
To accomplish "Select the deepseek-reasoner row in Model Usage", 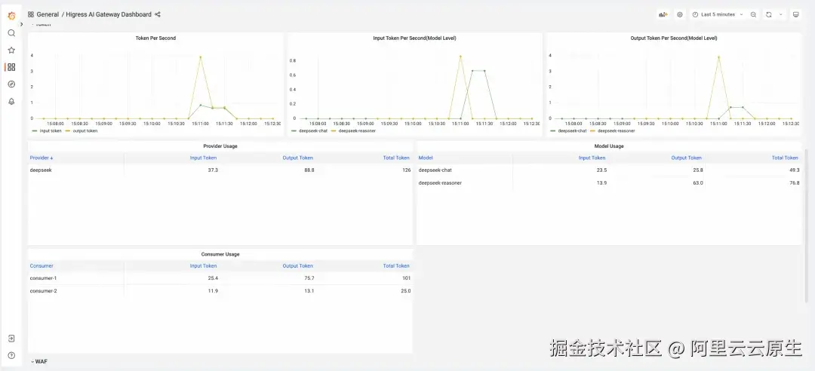I will pyautogui.click(x=609, y=183).
